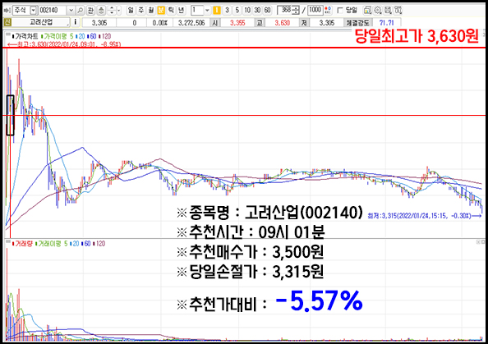Open the chart tools icon at the toolbar's end
The height and width of the screenshot is (344, 488).
tap(398, 11)
